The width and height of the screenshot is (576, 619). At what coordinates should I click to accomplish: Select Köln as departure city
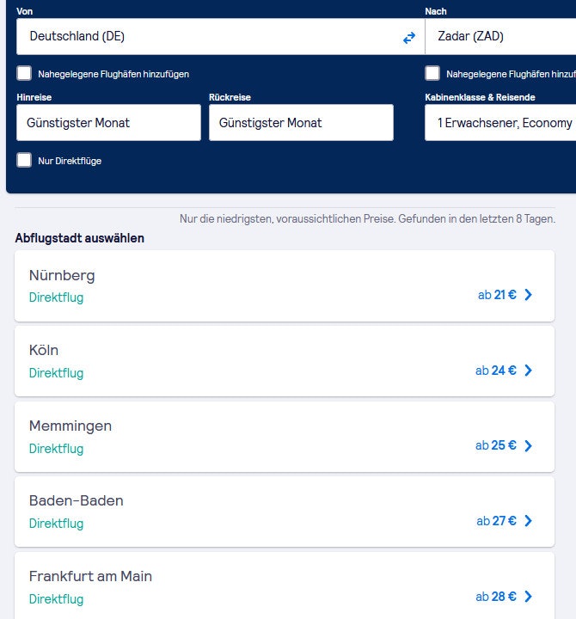44,351
